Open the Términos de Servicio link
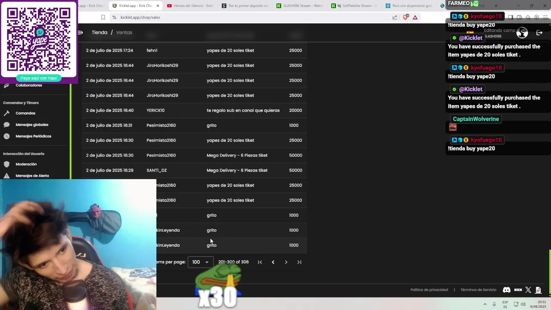The width and height of the screenshot is (551, 310). (x=478, y=290)
